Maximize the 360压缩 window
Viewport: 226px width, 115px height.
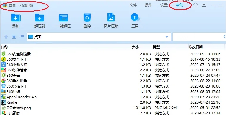coord(221,5)
